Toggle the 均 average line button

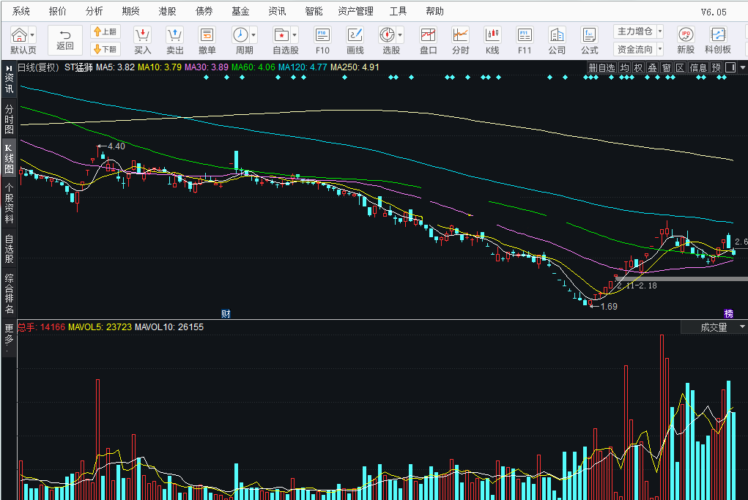pyautogui.click(x=624, y=67)
